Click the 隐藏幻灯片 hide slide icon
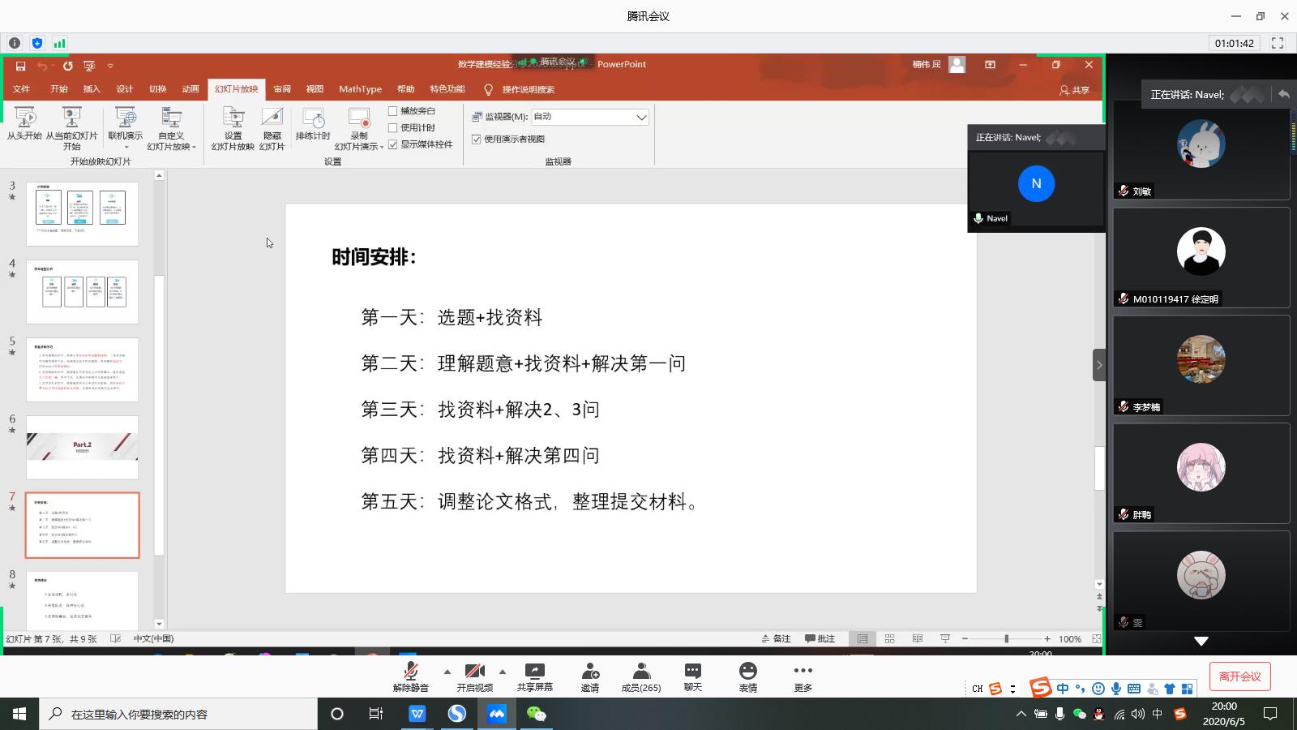 [272, 119]
